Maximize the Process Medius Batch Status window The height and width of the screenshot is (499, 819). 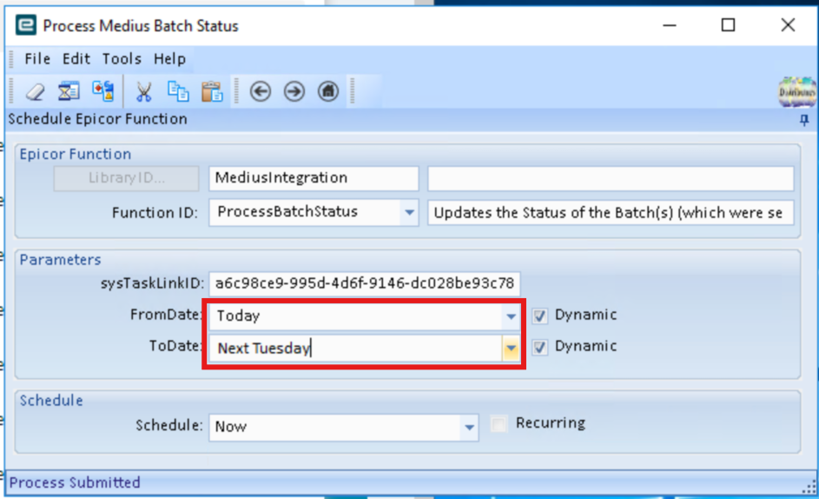[728, 25]
